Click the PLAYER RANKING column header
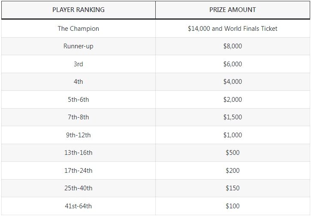This screenshot has height=216, width=311. [79, 10]
